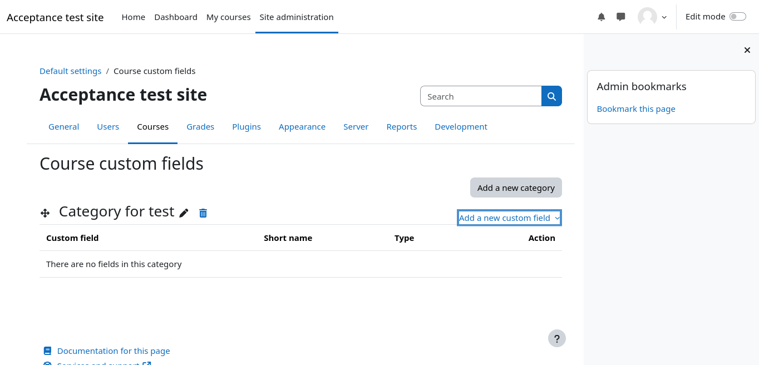Image resolution: width=759 pixels, height=365 pixels.
Task: Click the move category handle icon
Action: [x=45, y=213]
